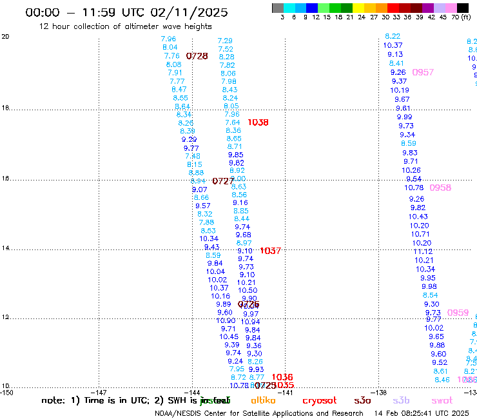The height and width of the screenshot is (419, 477).
Task: Click the cyan legend color swatch
Action: (x=289, y=8)
